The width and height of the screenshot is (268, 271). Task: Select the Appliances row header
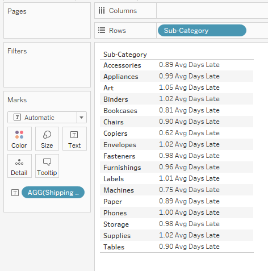point(121,77)
